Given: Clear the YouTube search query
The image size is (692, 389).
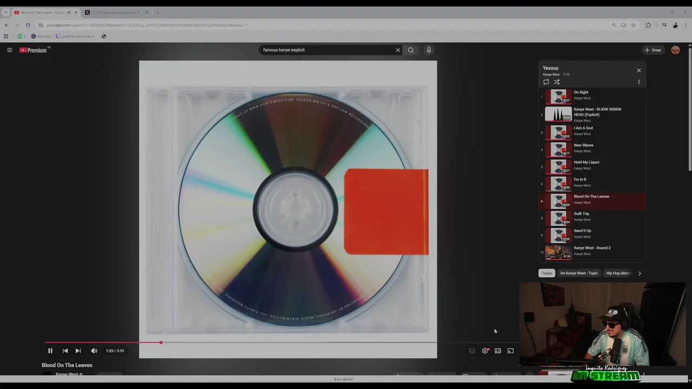Looking at the screenshot, I should [398, 50].
